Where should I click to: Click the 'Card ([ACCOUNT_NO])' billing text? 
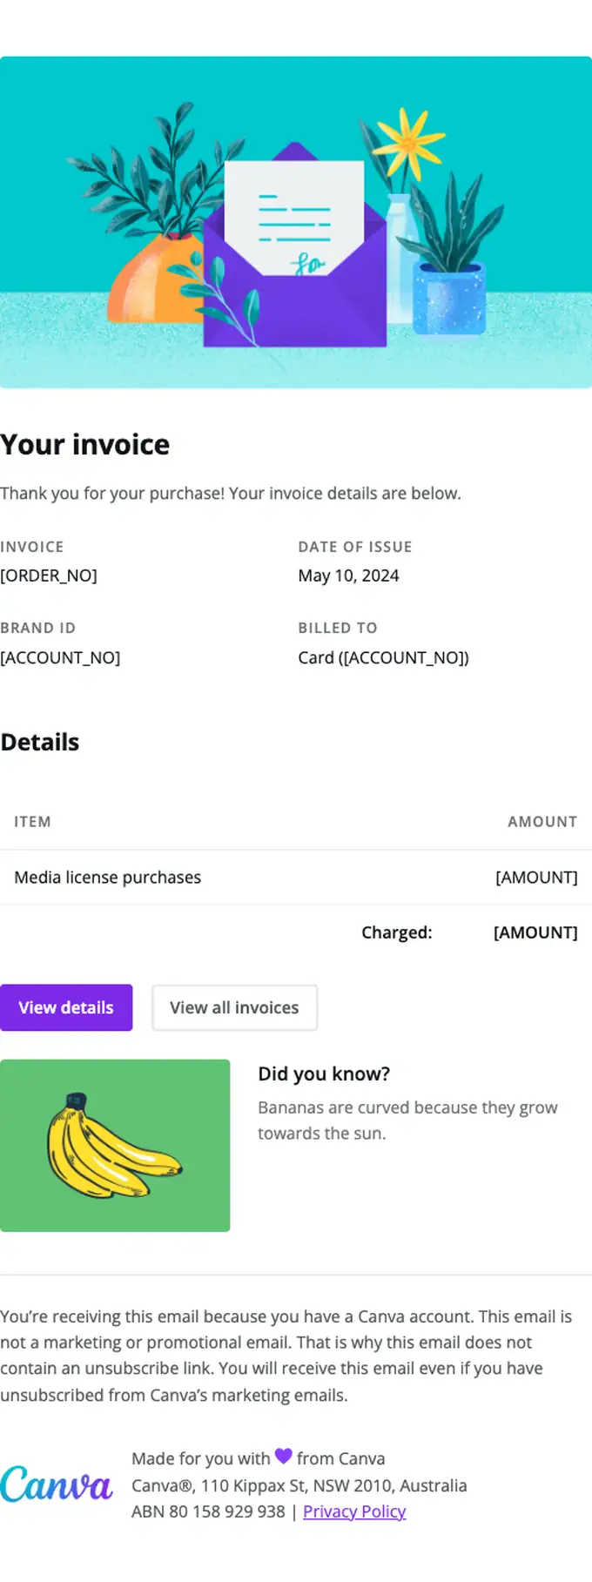coord(383,657)
